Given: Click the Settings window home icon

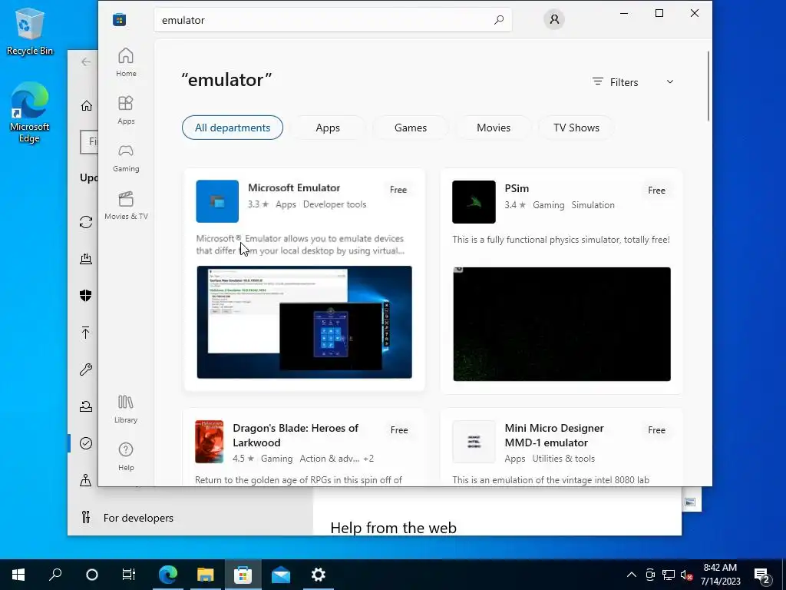Looking at the screenshot, I should click(x=87, y=105).
